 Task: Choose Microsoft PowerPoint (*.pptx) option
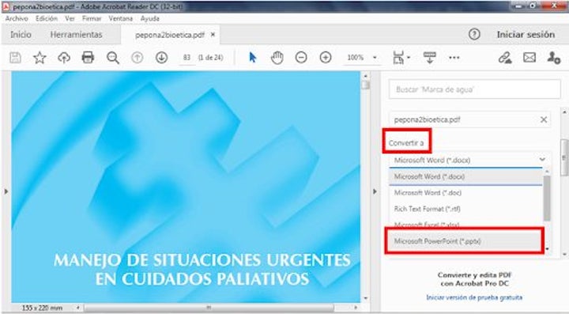coord(465,241)
